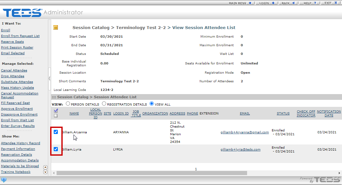Click the horizontal scrollbar under the attendee list
Image resolution: width=342 pixels, height=185 pixels.
pyautogui.click(x=152, y=173)
